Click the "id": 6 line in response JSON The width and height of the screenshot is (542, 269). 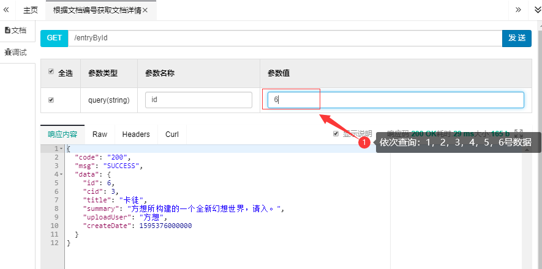(99, 183)
